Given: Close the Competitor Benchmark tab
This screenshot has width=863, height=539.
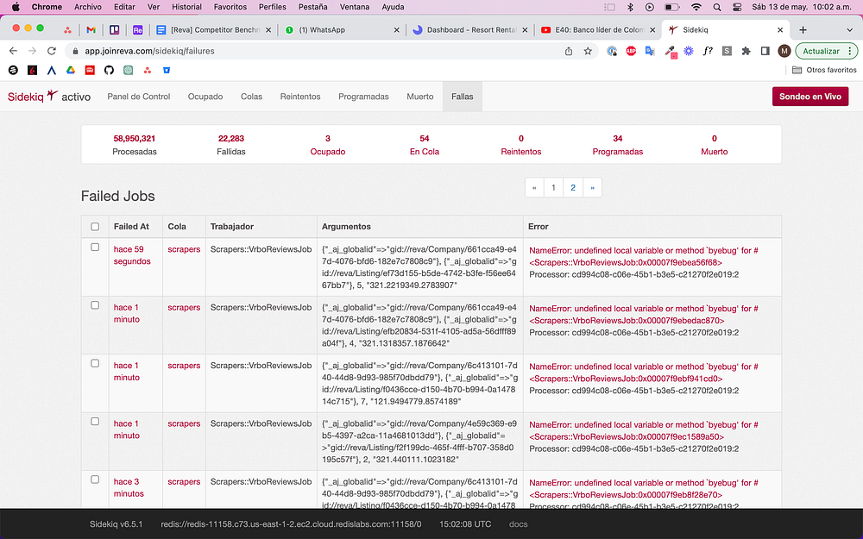Looking at the screenshot, I should [x=268, y=30].
